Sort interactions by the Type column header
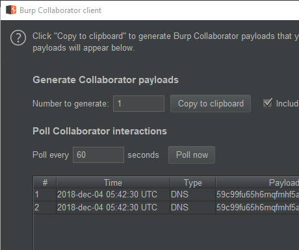Viewport: 299px width, 250px height. (193, 182)
